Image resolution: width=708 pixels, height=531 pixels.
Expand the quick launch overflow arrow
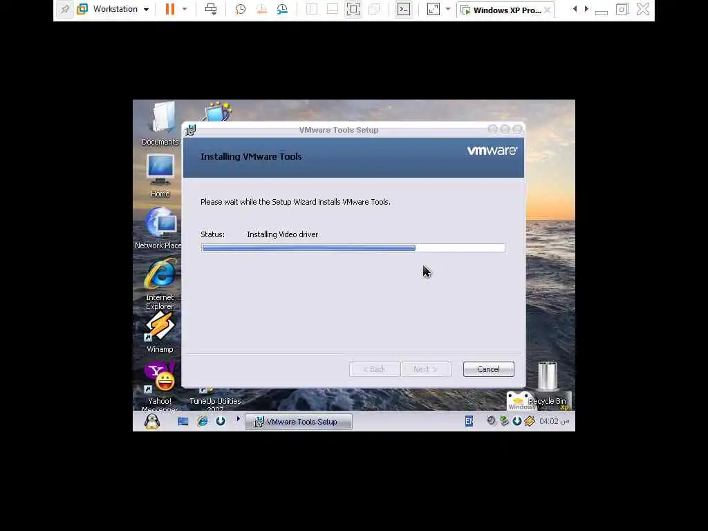(x=238, y=419)
